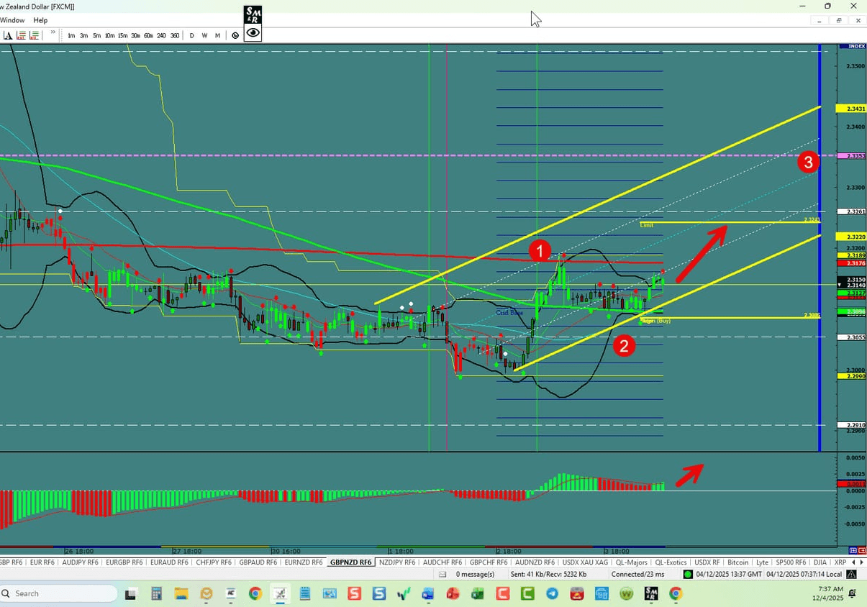Select the Bitcoin symbol tab
This screenshot has width=867, height=607.
738,562
